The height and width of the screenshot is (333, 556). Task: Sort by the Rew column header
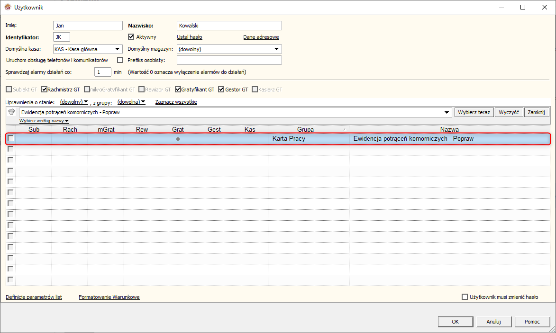click(142, 129)
